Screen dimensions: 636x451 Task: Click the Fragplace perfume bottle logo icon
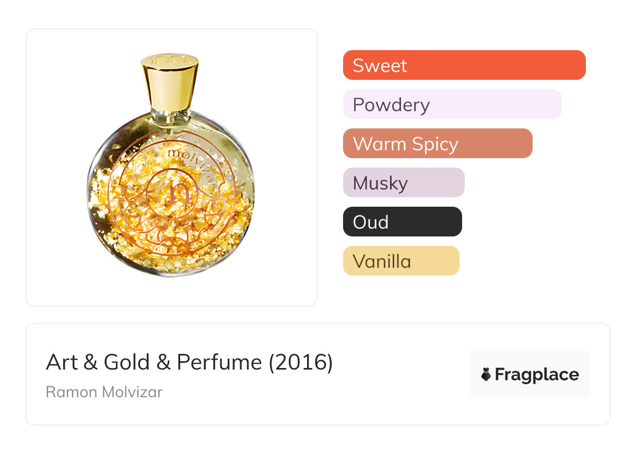point(486,374)
